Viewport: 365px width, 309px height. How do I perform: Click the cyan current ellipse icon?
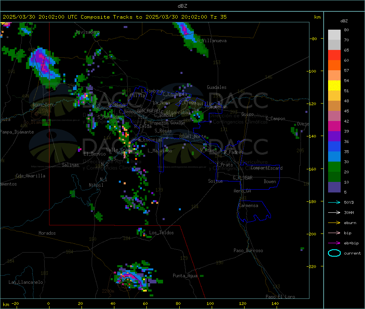pos(334,253)
